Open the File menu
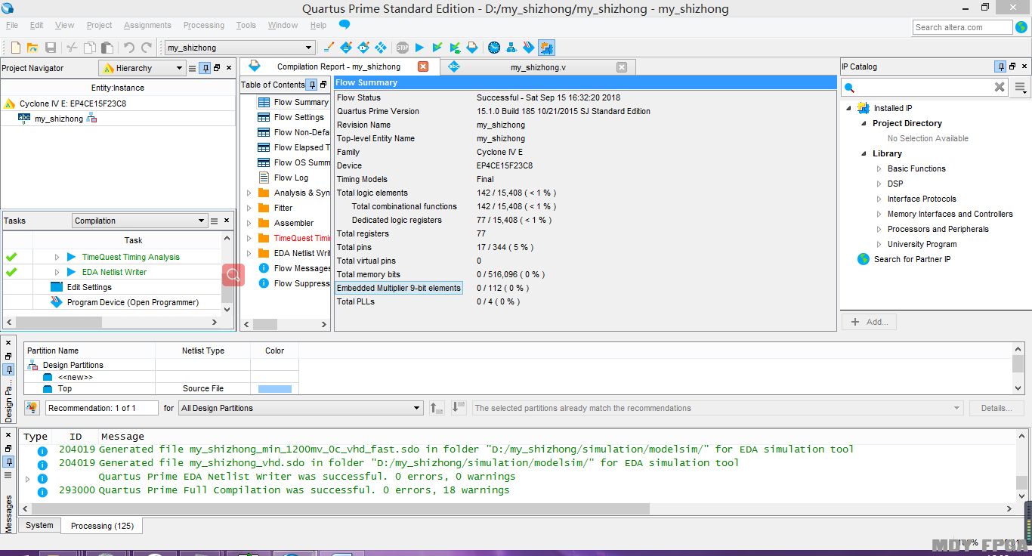Viewport: 1032px width, 556px height. point(12,25)
